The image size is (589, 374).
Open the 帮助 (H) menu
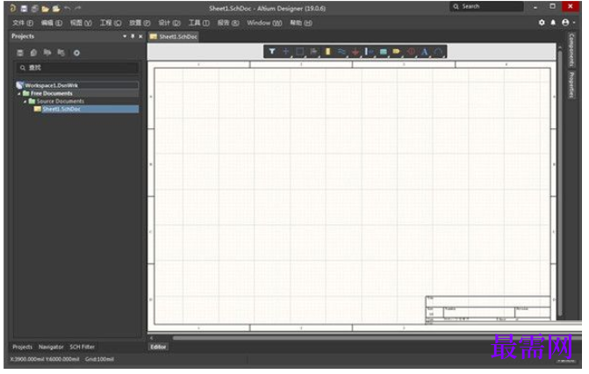coord(301,23)
